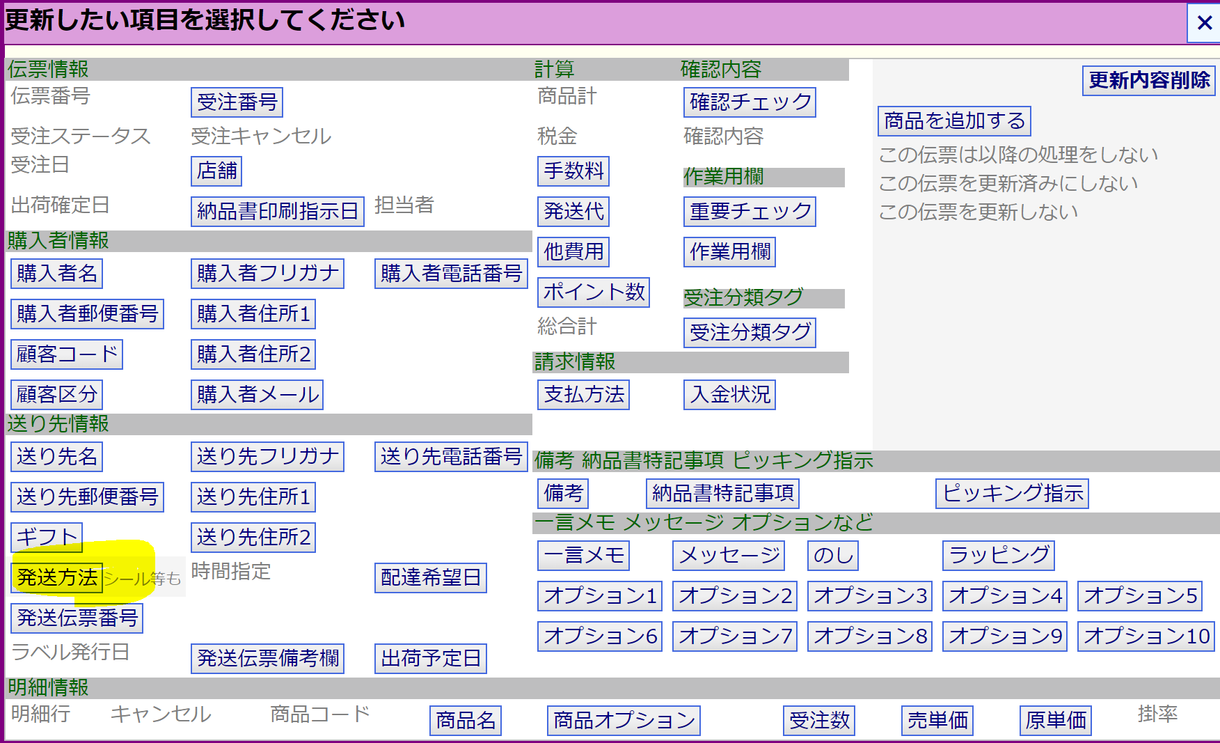
Task: Click the ピッキング指示 button
Action: [x=1012, y=493]
